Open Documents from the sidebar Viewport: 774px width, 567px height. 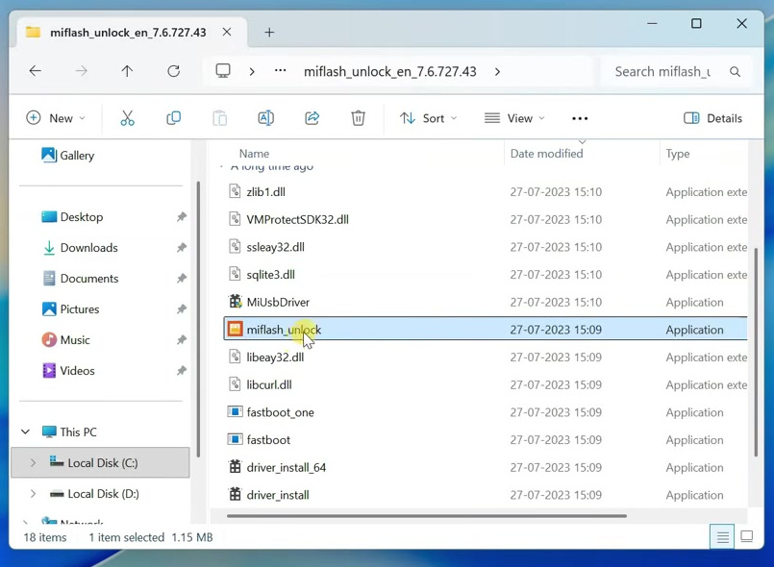(x=89, y=279)
